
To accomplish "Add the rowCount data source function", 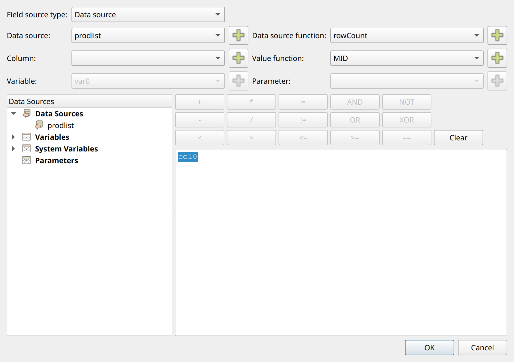I will (x=497, y=35).
